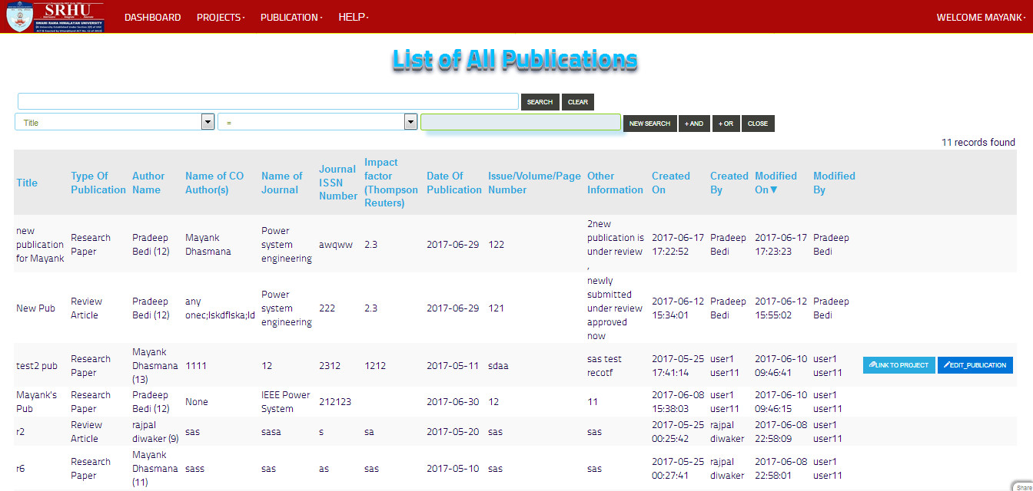Sort by Type Of Publication column

pyautogui.click(x=98, y=183)
